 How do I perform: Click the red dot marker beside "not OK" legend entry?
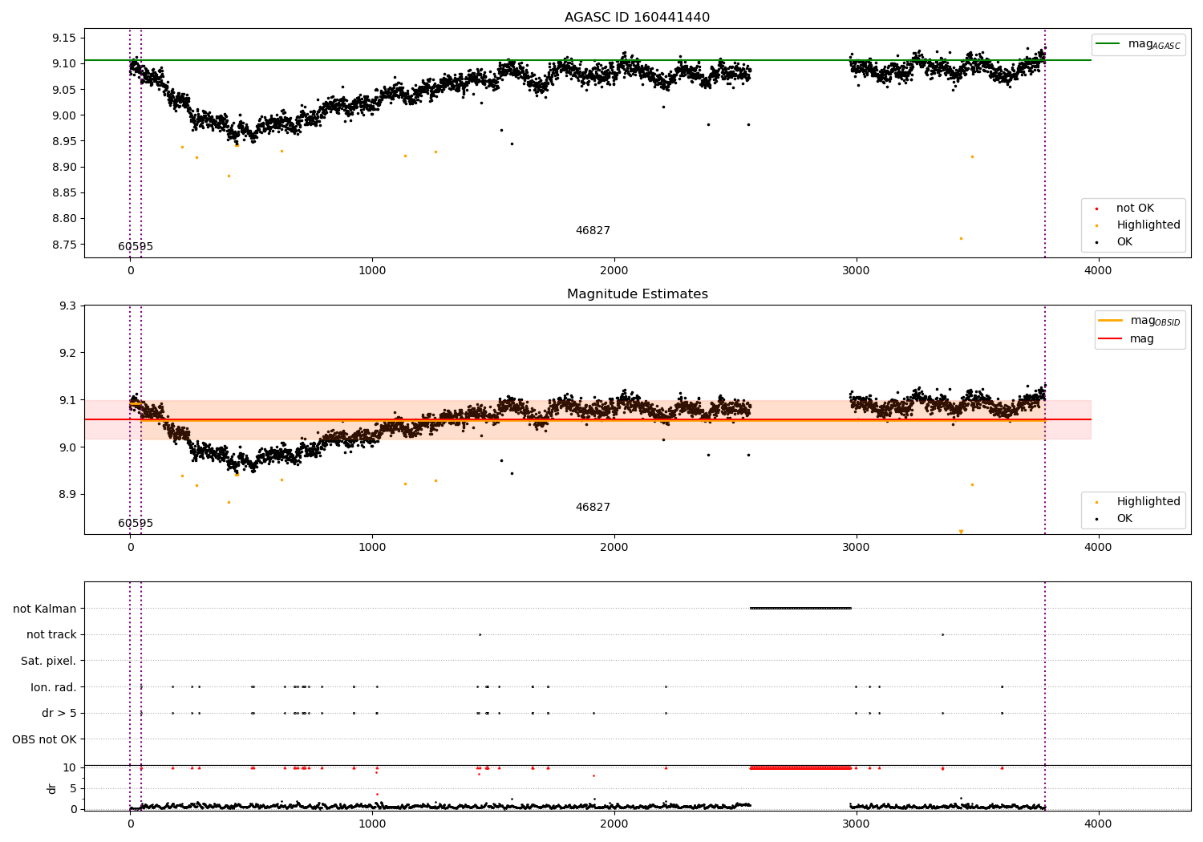(x=1096, y=208)
